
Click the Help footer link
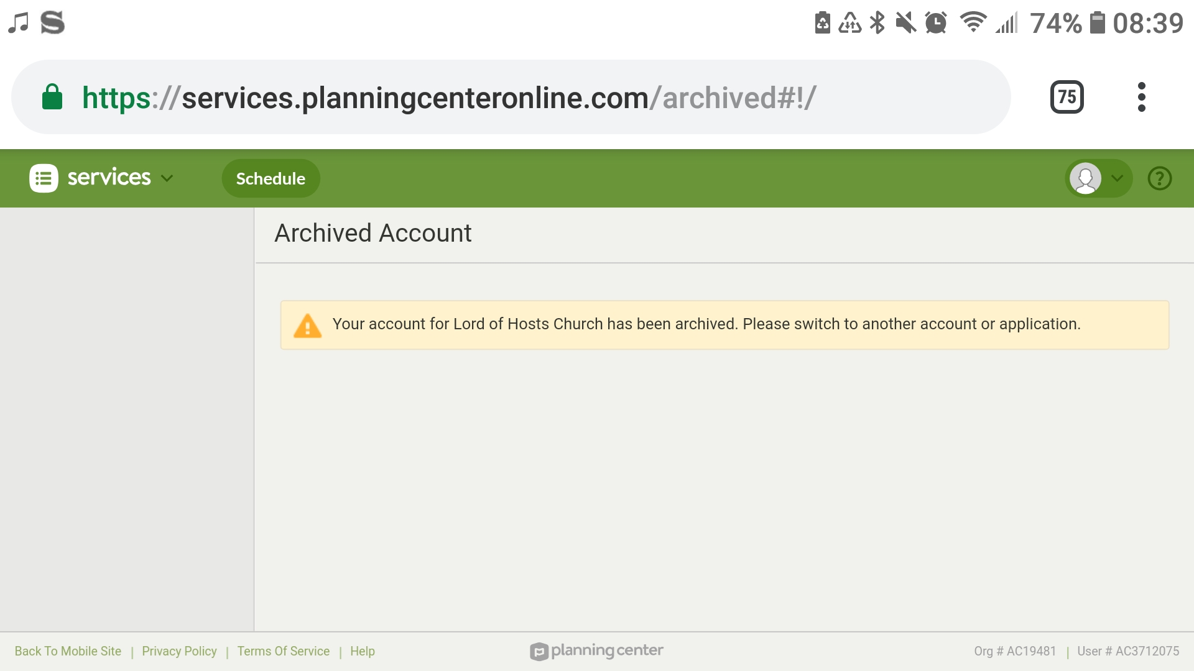pyautogui.click(x=362, y=651)
